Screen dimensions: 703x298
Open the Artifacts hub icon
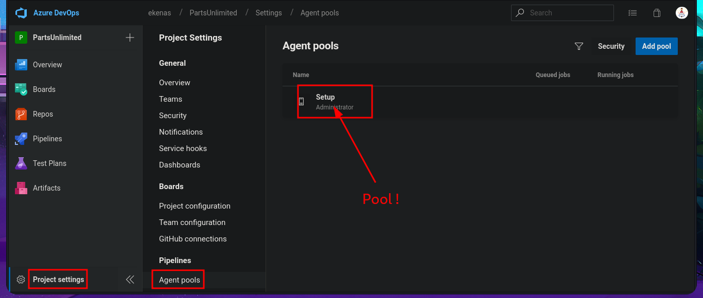[x=21, y=188]
